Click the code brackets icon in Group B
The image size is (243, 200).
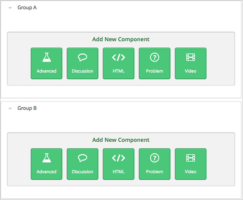119,158
